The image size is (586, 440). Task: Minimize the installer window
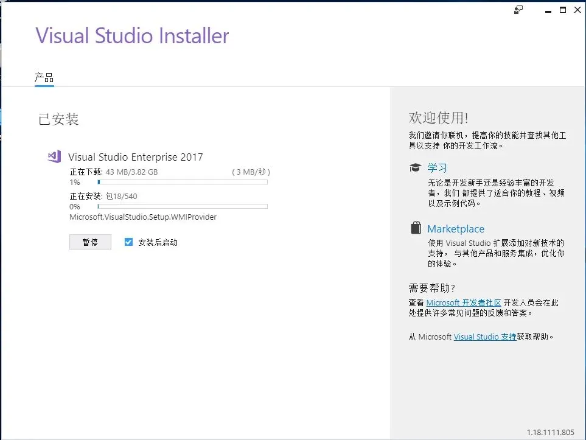548,10
